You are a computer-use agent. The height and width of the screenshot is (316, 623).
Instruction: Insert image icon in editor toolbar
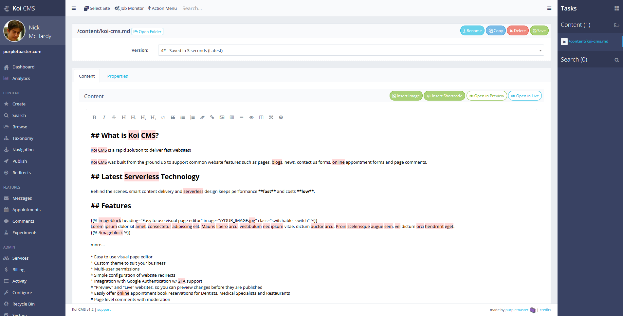click(222, 117)
